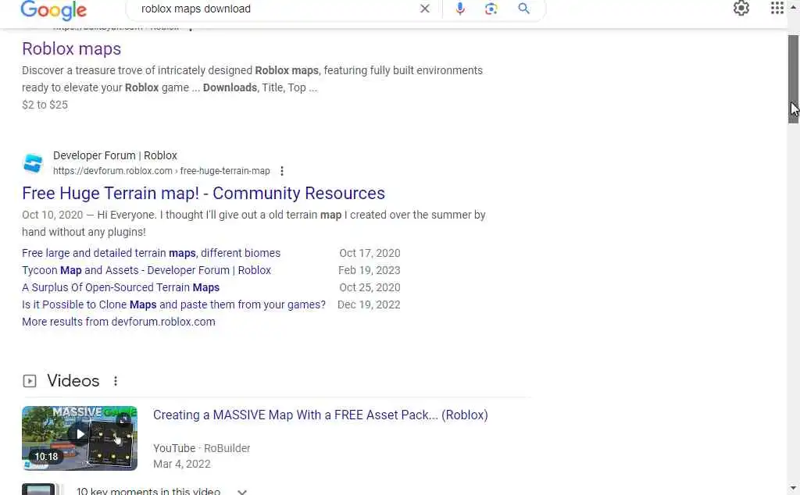Start voice search with the microphone icon
The height and width of the screenshot is (495, 800).
(x=460, y=9)
